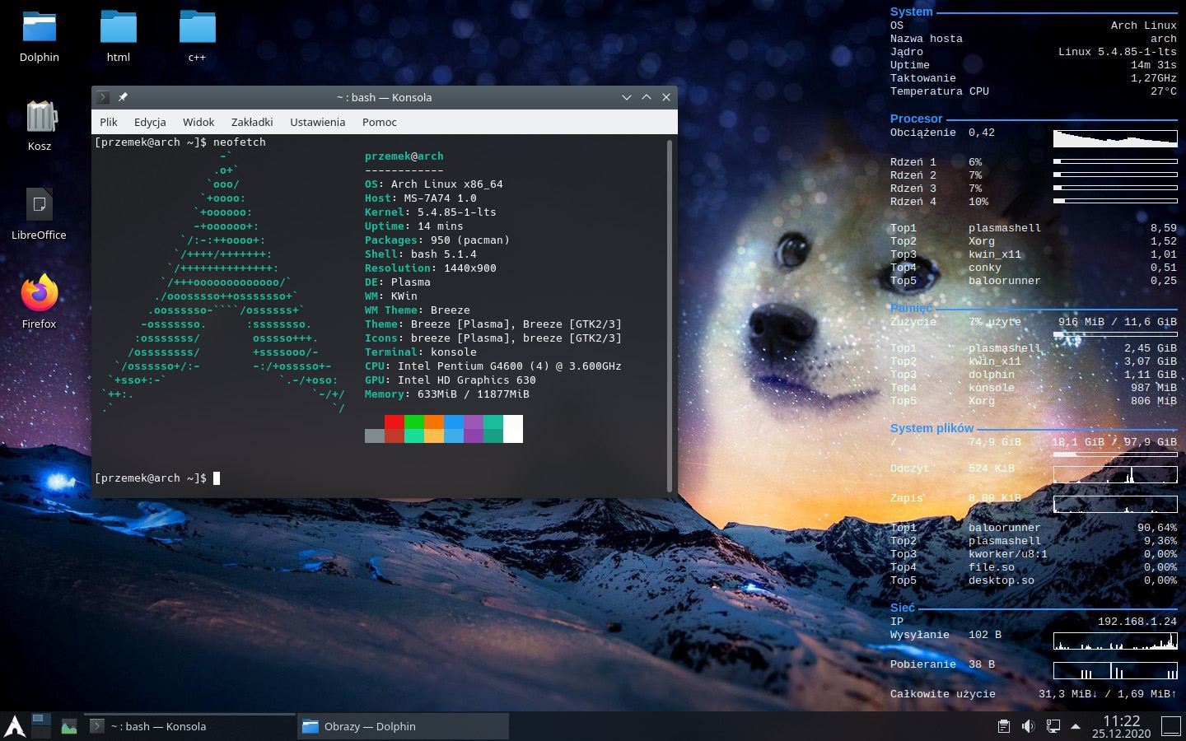Open the html folder on desktop
Viewport: 1186px width, 741px height.
[118, 29]
